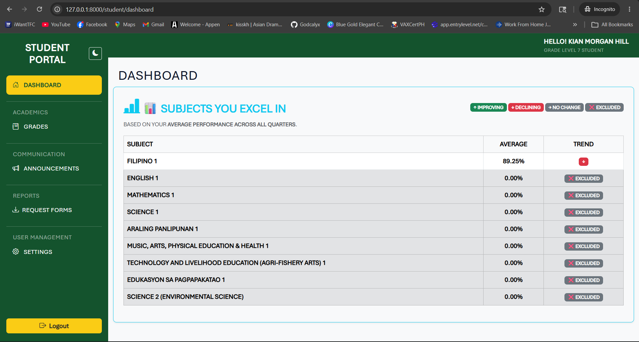Click the Average column header
The width and height of the screenshot is (639, 342).
[x=514, y=144]
